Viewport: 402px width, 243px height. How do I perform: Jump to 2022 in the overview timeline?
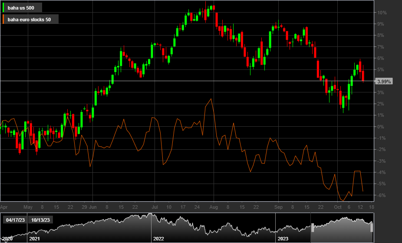pyautogui.click(x=158, y=239)
